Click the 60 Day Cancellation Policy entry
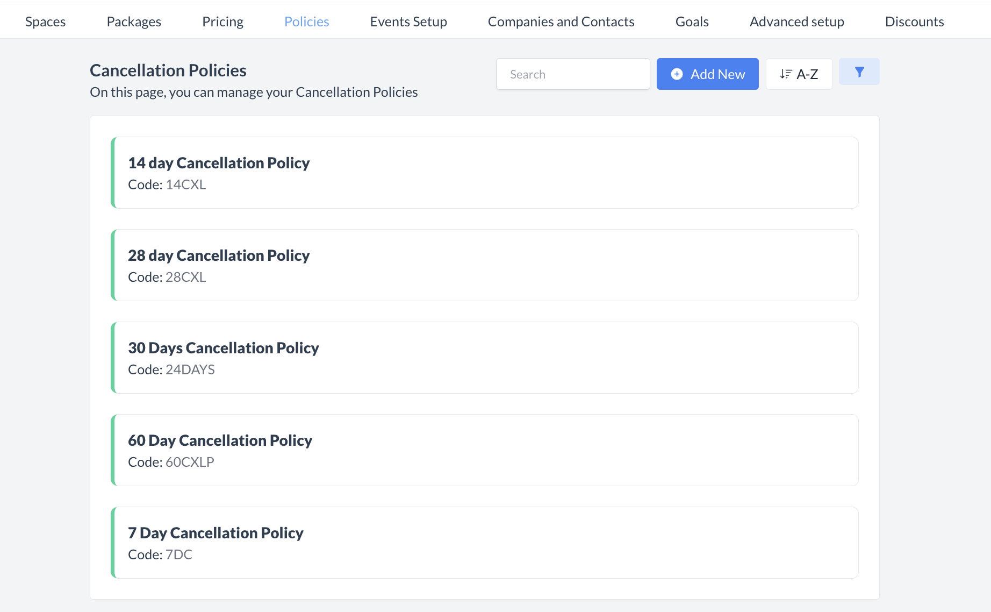The image size is (991, 612). click(x=484, y=450)
